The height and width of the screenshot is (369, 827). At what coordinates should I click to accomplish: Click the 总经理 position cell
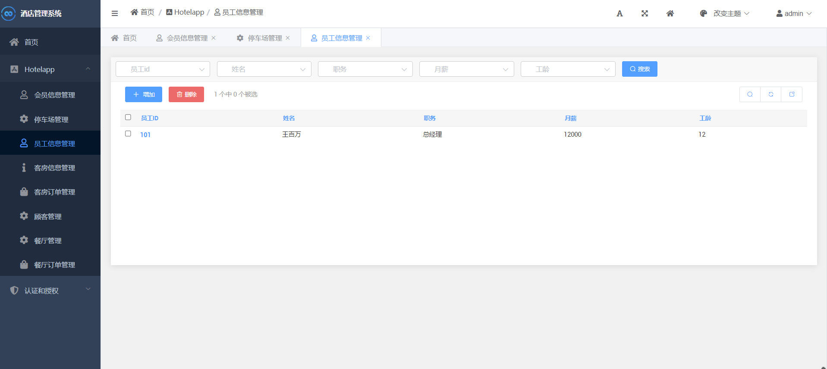coord(432,134)
